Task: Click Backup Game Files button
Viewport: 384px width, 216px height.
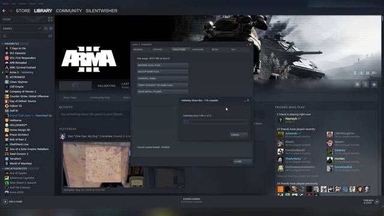Action: (x=163, y=72)
